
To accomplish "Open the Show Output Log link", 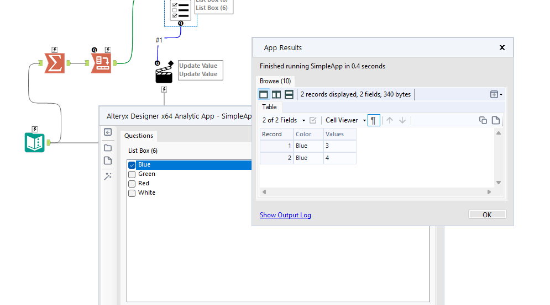I will click(285, 215).
